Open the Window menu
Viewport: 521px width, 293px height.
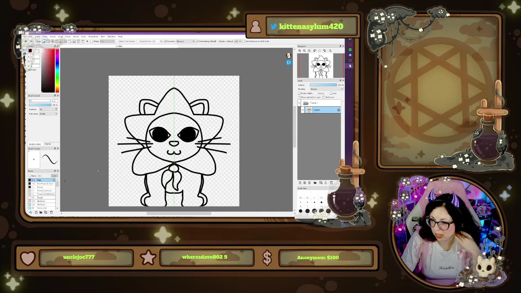(x=111, y=37)
